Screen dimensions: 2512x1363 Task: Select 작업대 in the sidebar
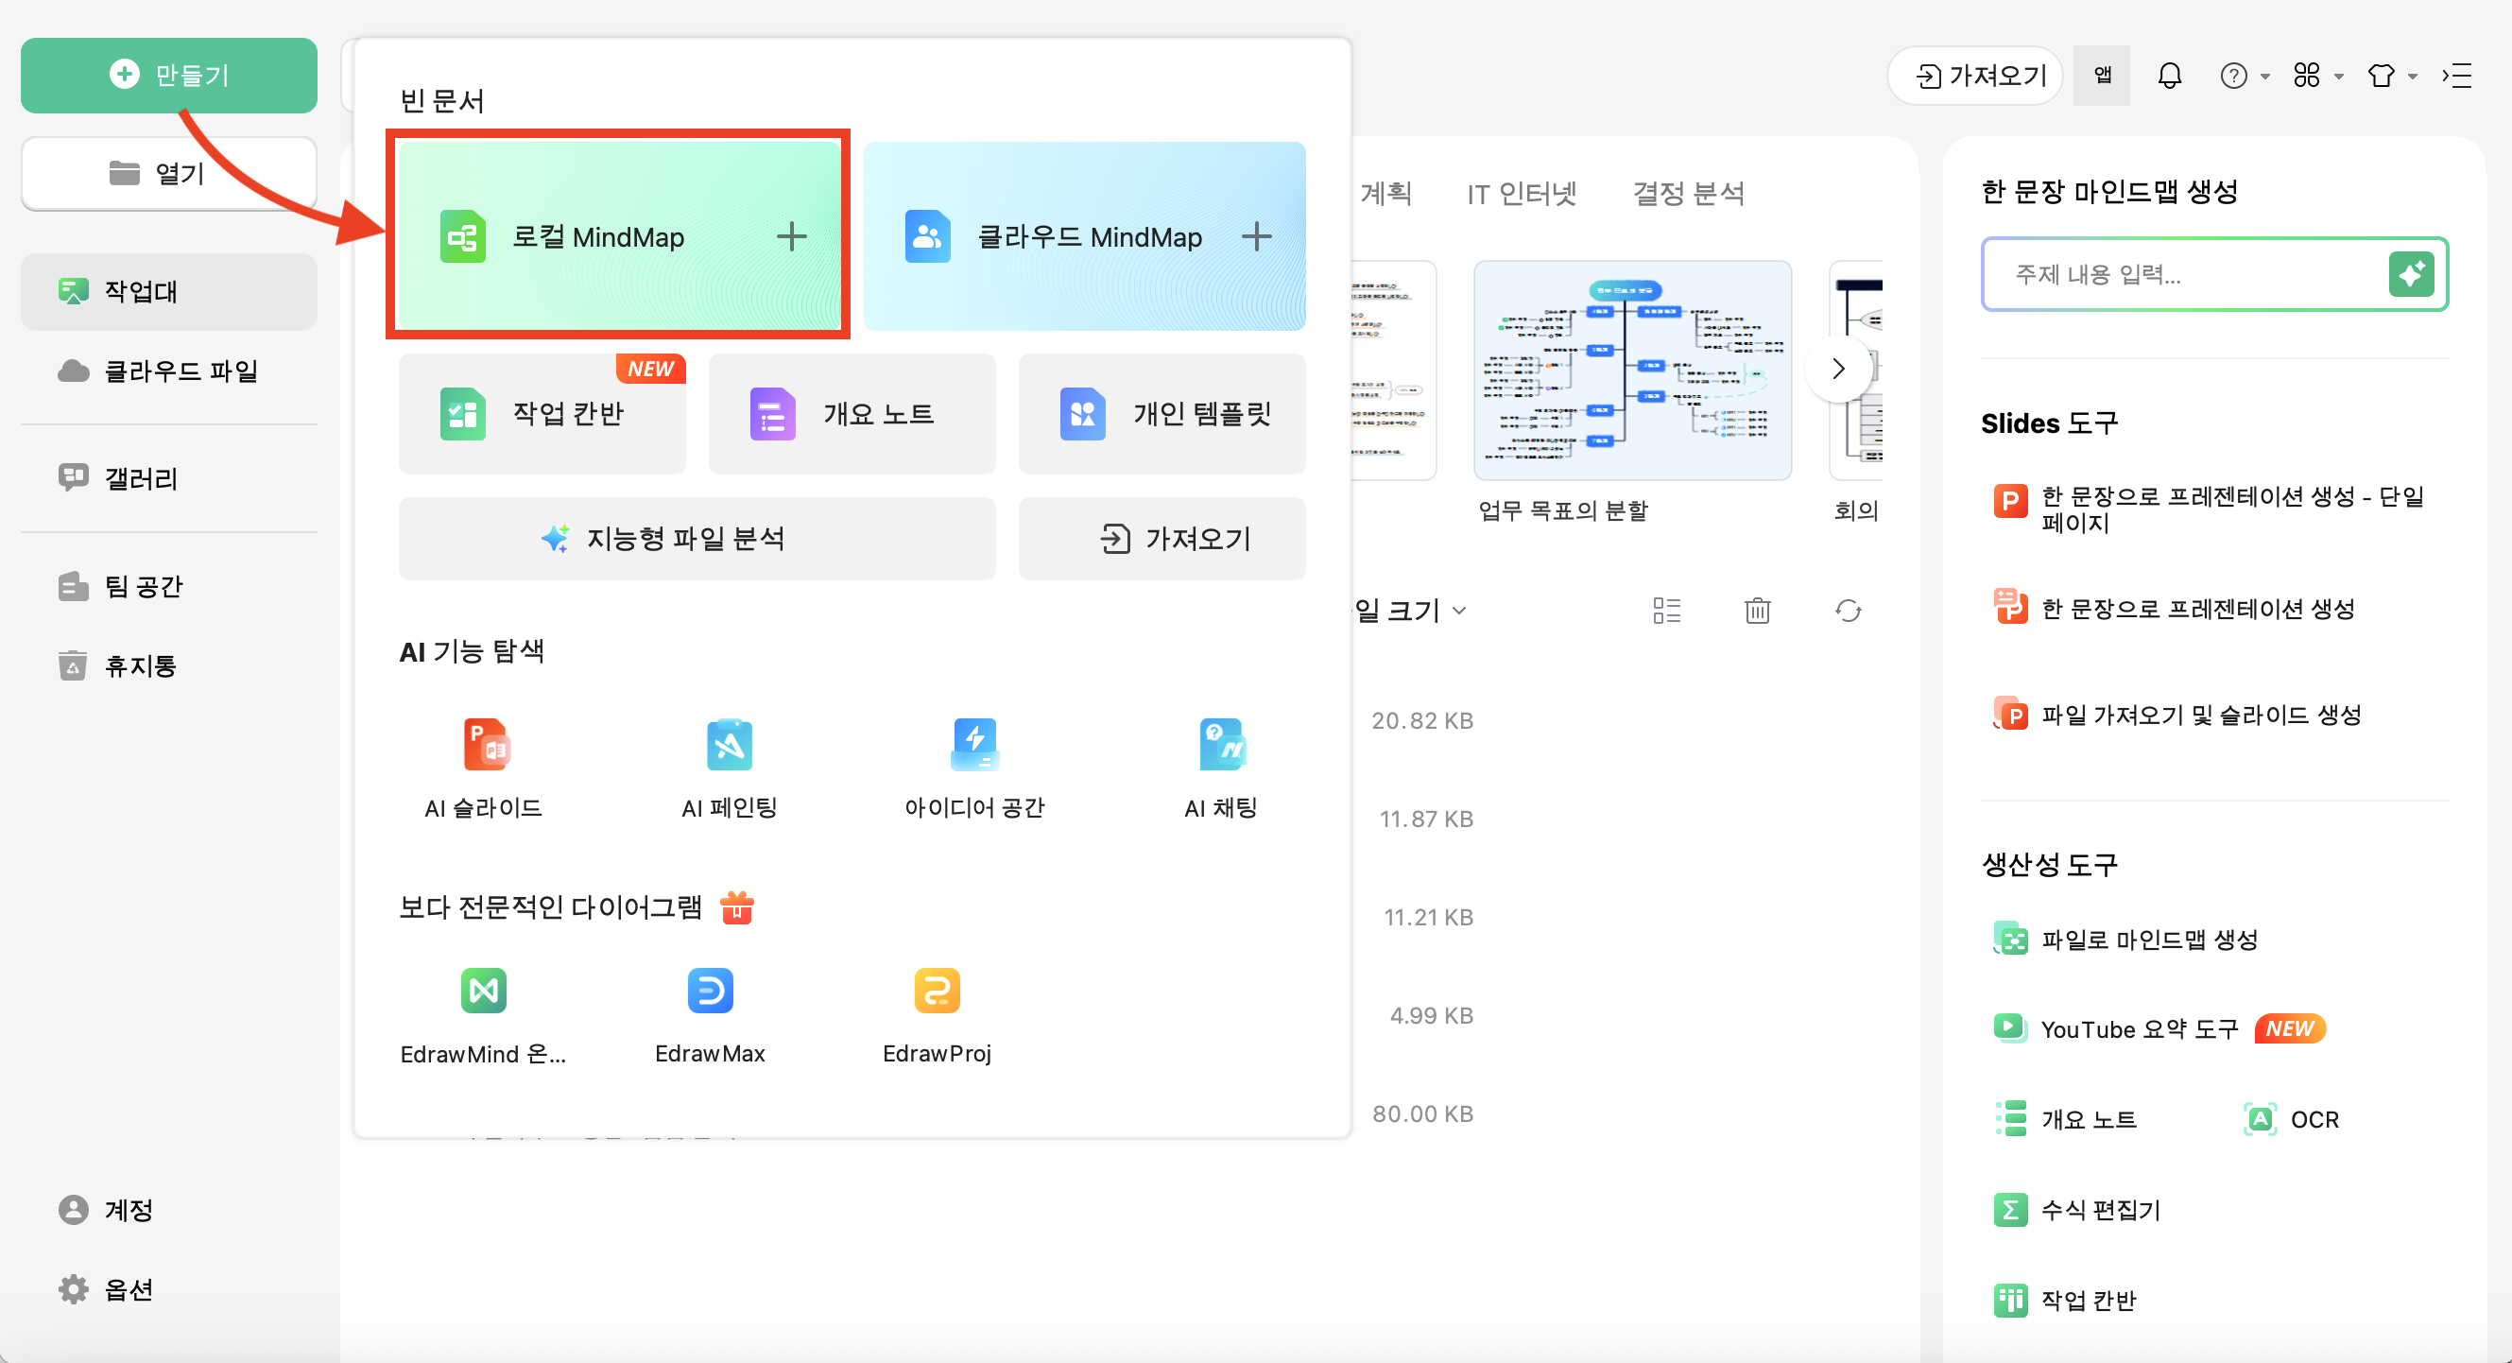(169, 291)
